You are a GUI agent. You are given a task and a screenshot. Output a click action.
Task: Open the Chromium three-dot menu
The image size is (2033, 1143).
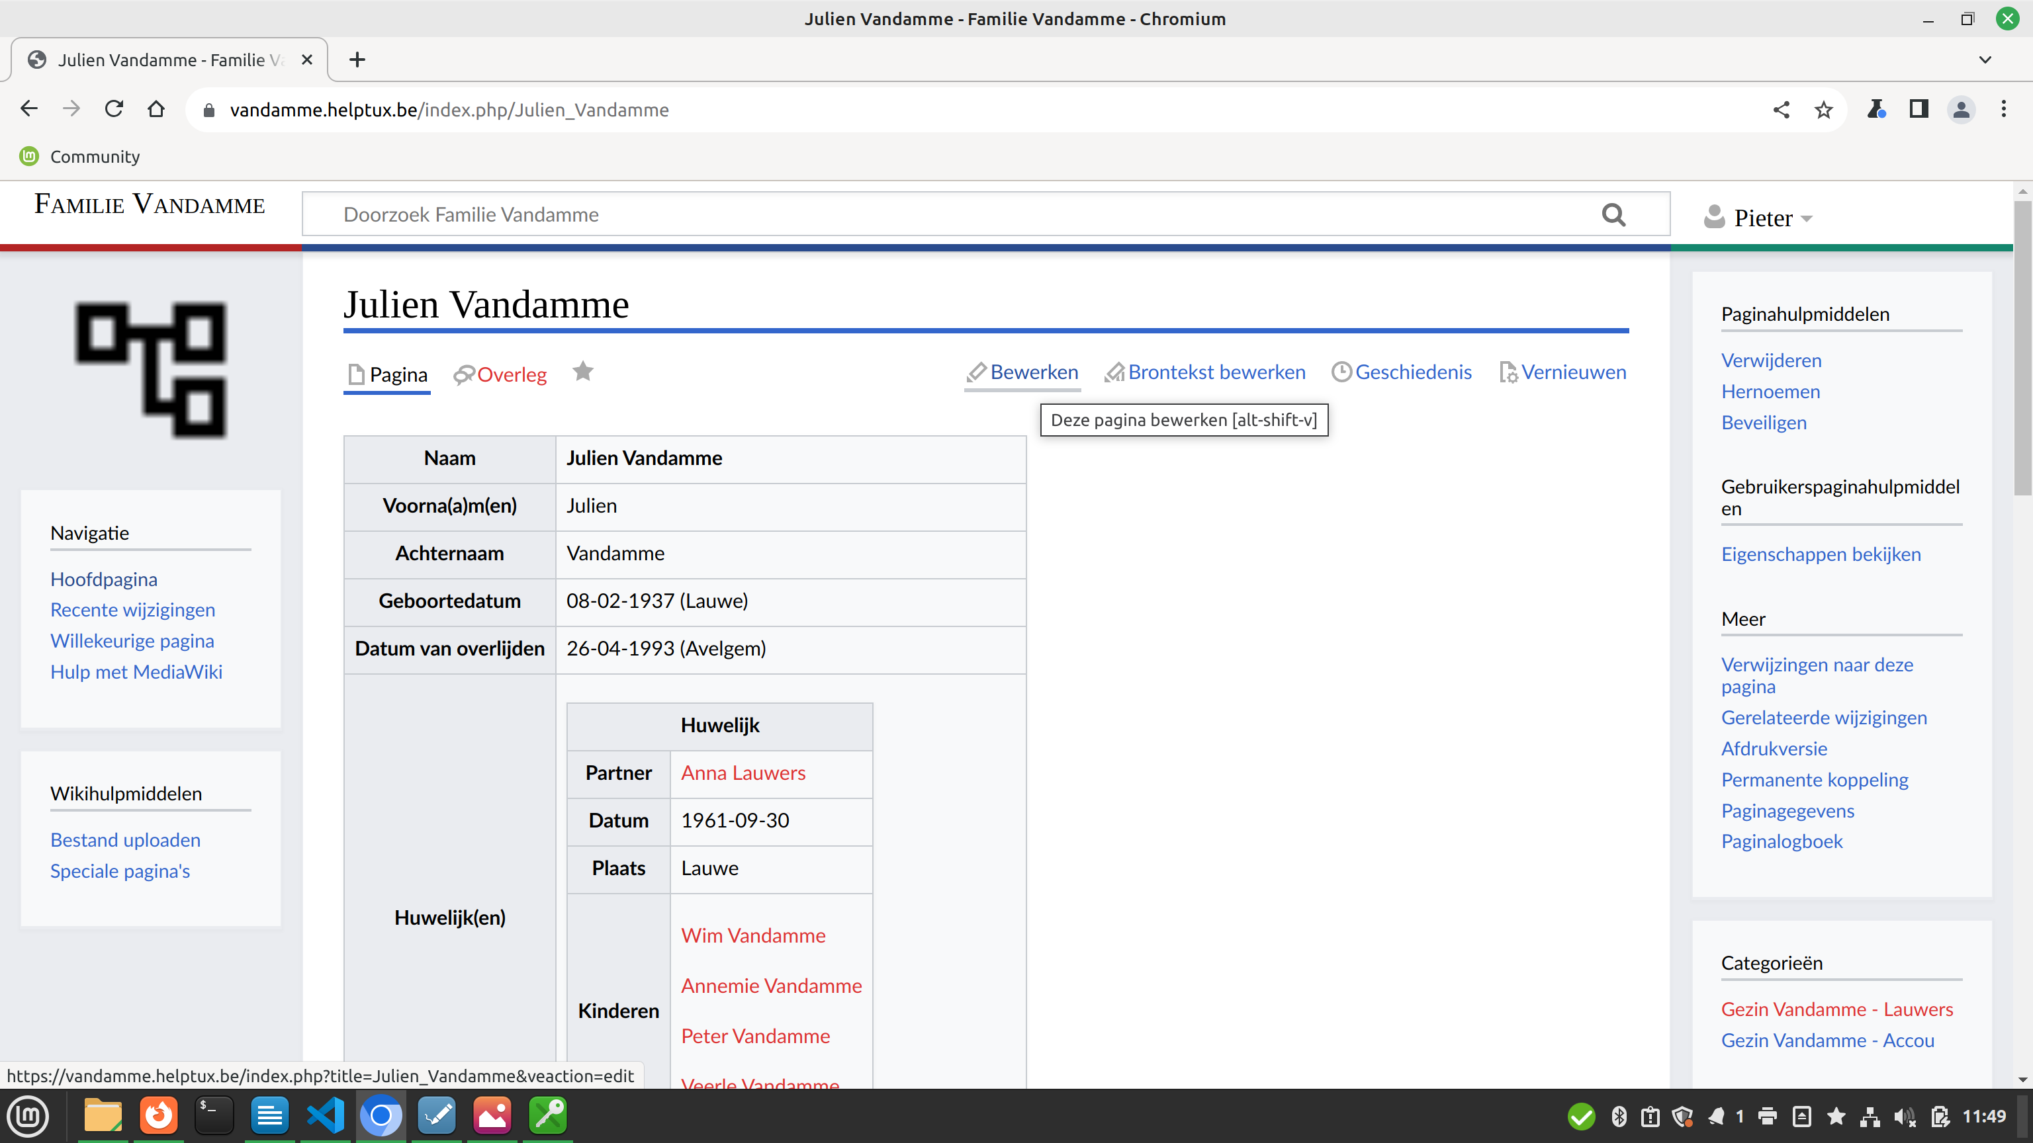[x=2003, y=109]
